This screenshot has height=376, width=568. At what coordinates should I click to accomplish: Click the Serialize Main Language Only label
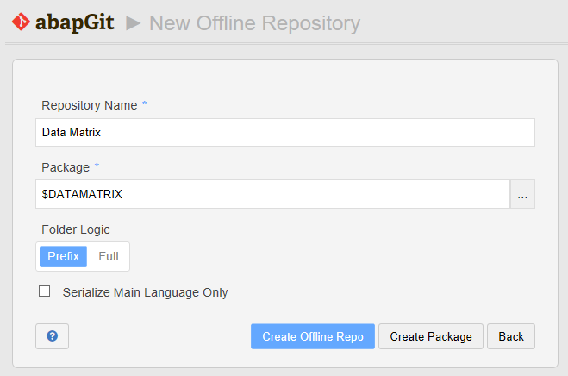pyautogui.click(x=146, y=292)
